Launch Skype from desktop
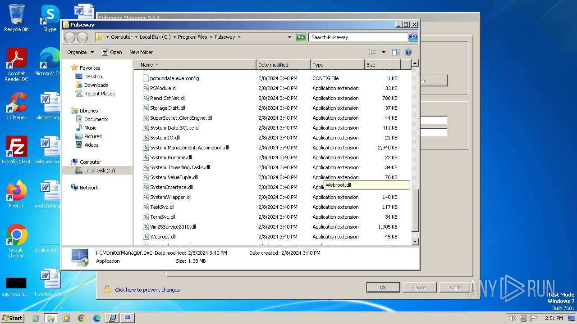 pyautogui.click(x=50, y=18)
